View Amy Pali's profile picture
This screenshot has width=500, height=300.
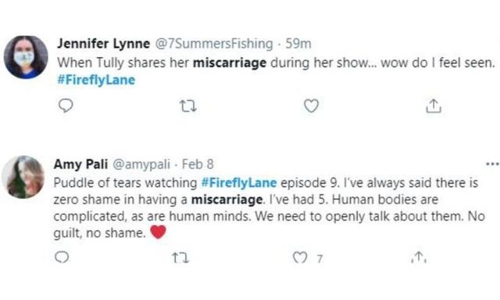pyautogui.click(x=23, y=177)
